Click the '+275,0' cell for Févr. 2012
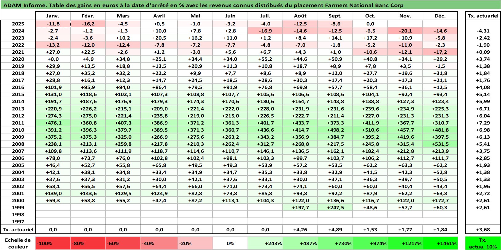501x250 pixels. point(88,116)
